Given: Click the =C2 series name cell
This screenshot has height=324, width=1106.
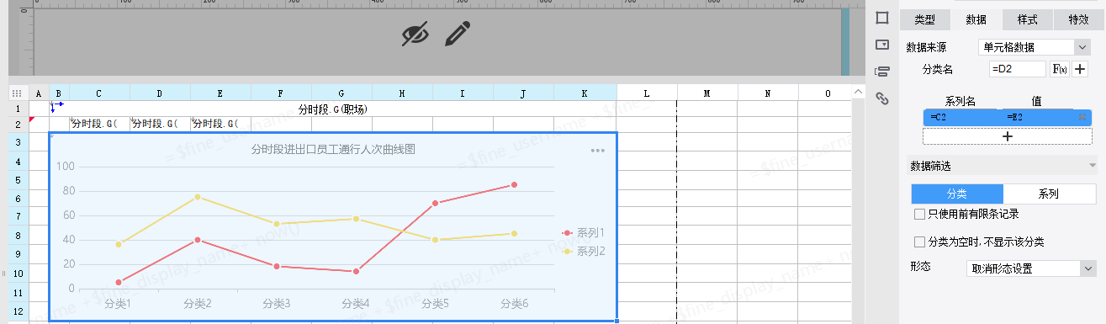Looking at the screenshot, I should click(963, 117).
